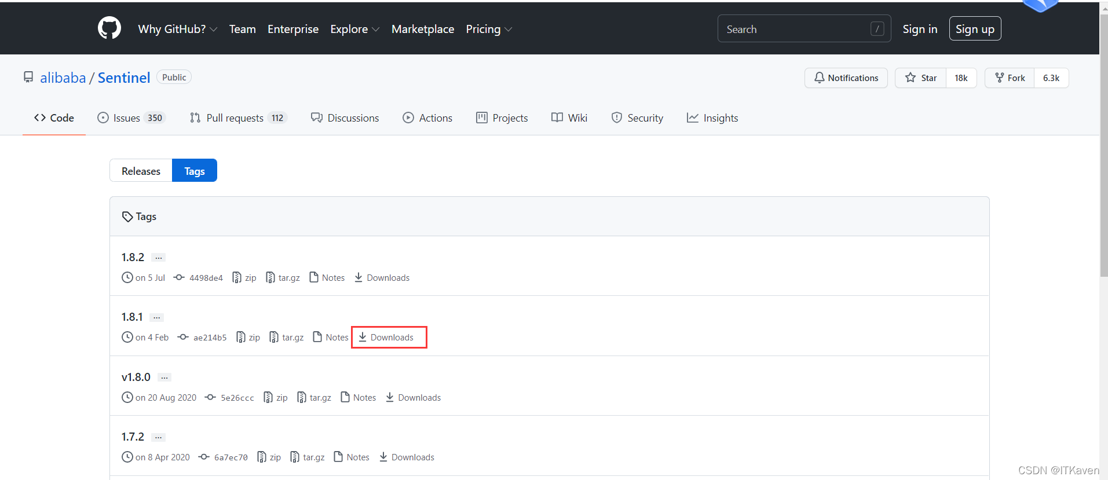Expand the ellipsis next to v1.8.0
This screenshot has width=1108, height=480.
[164, 378]
